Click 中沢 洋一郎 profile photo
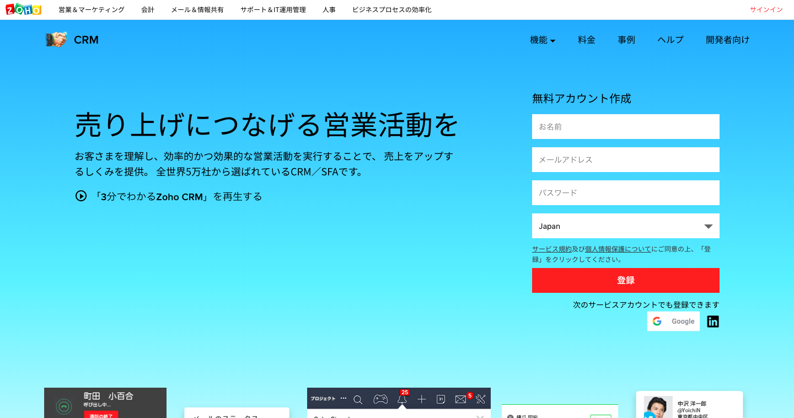 [x=658, y=407]
